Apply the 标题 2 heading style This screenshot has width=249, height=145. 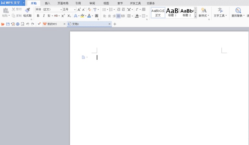click(187, 13)
